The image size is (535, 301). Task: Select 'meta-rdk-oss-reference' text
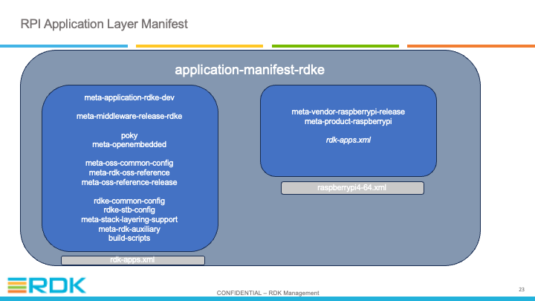click(x=129, y=172)
